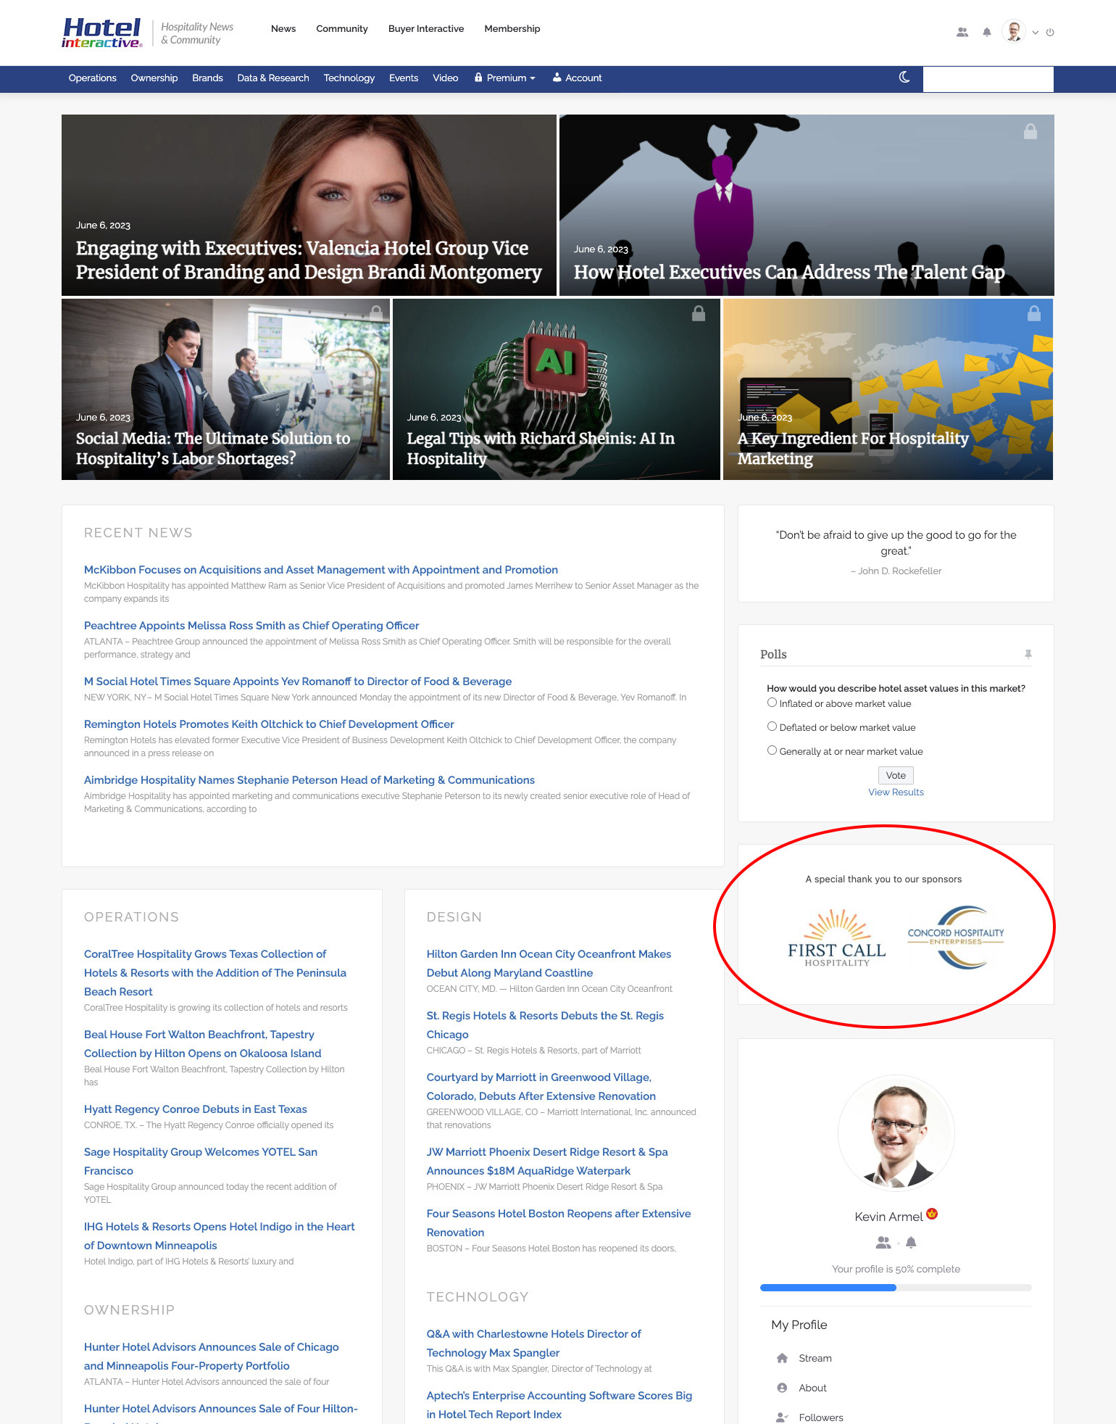Click Kevin Armel profile photo

(896, 1133)
